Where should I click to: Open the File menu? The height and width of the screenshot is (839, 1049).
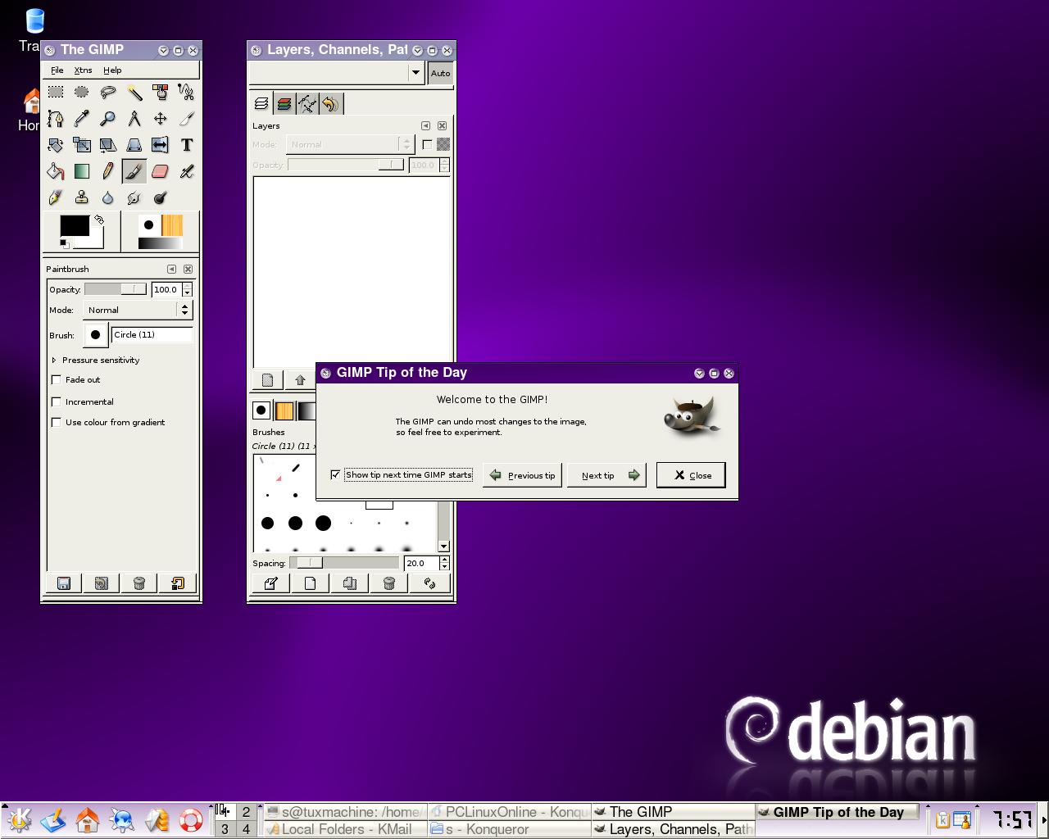[57, 70]
